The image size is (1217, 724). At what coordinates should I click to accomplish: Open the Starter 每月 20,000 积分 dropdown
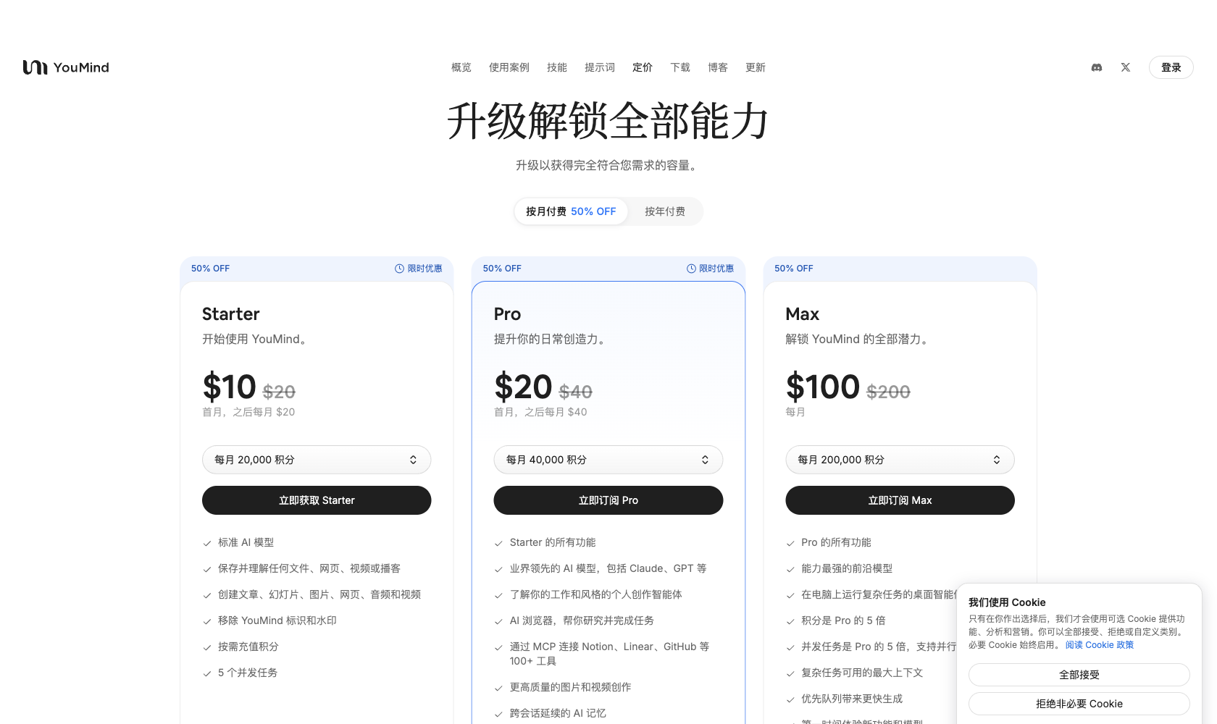point(317,460)
